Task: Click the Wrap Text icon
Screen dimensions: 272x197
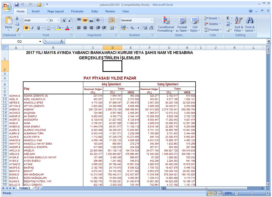Action: point(111,20)
